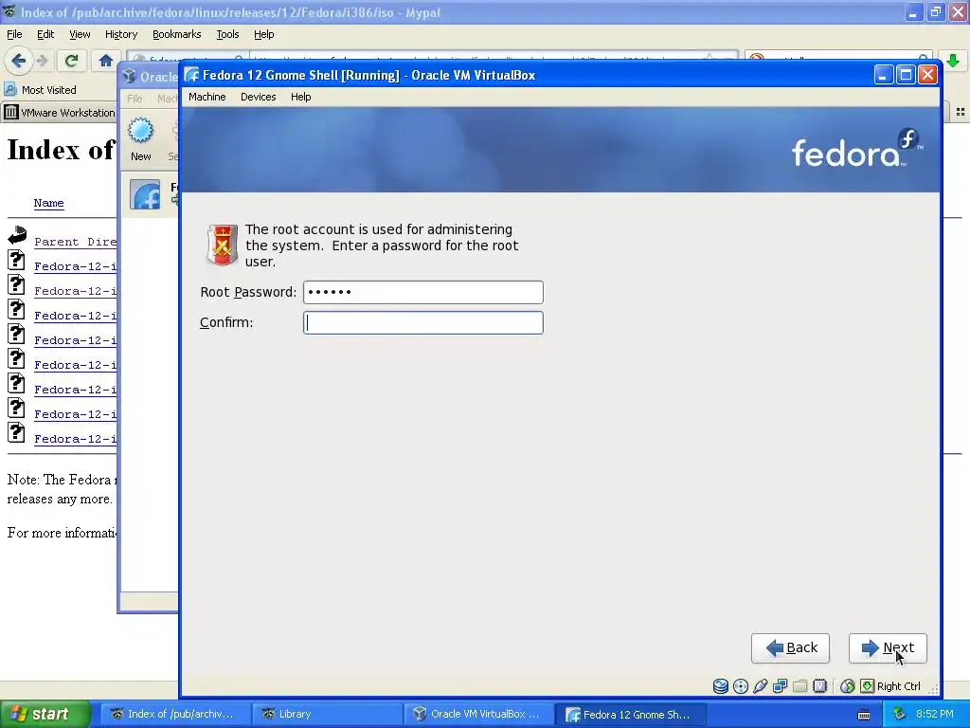970x728 pixels.
Task: Open the Parent Directory link
Action: pos(75,242)
